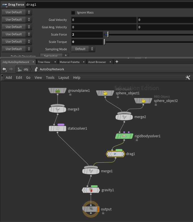Click the Scale Torque value field
The height and width of the screenshot is (222, 193).
pos(87,42)
